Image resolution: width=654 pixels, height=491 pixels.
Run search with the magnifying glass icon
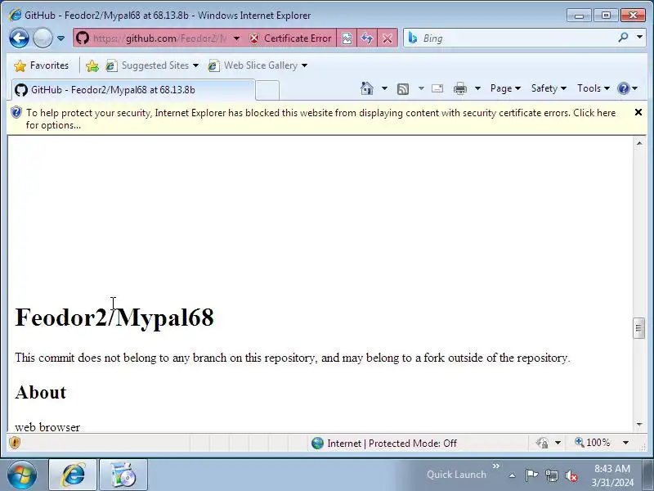tap(623, 38)
